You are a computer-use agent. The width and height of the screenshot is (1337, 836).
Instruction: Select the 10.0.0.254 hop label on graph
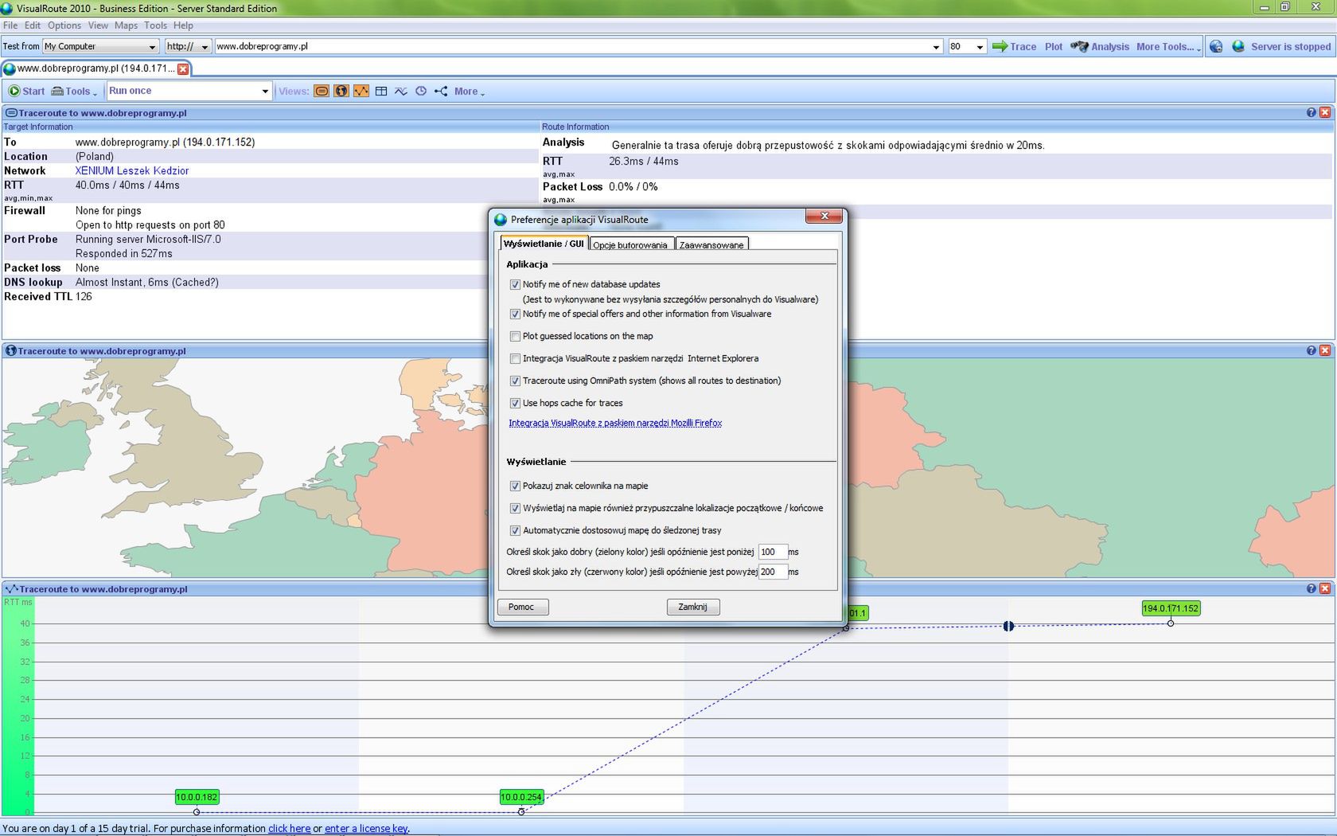click(521, 797)
